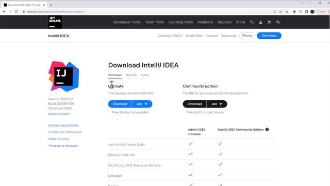
Task: Reload the page with refresh icon
Action: 16,11
